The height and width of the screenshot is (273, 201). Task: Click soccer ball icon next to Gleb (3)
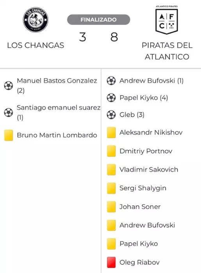coord(111,115)
